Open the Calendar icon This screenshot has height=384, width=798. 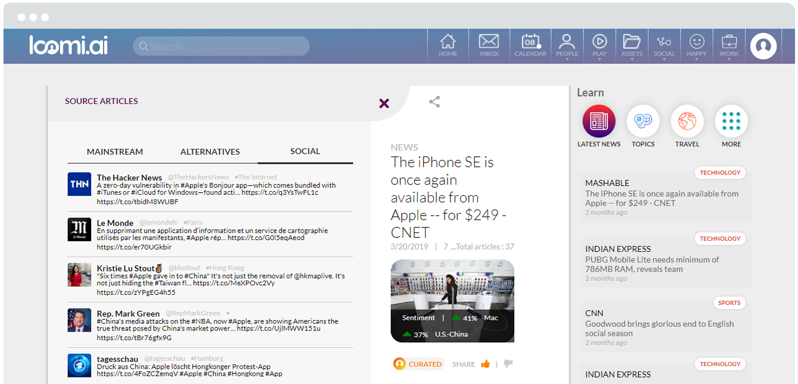[x=530, y=45]
